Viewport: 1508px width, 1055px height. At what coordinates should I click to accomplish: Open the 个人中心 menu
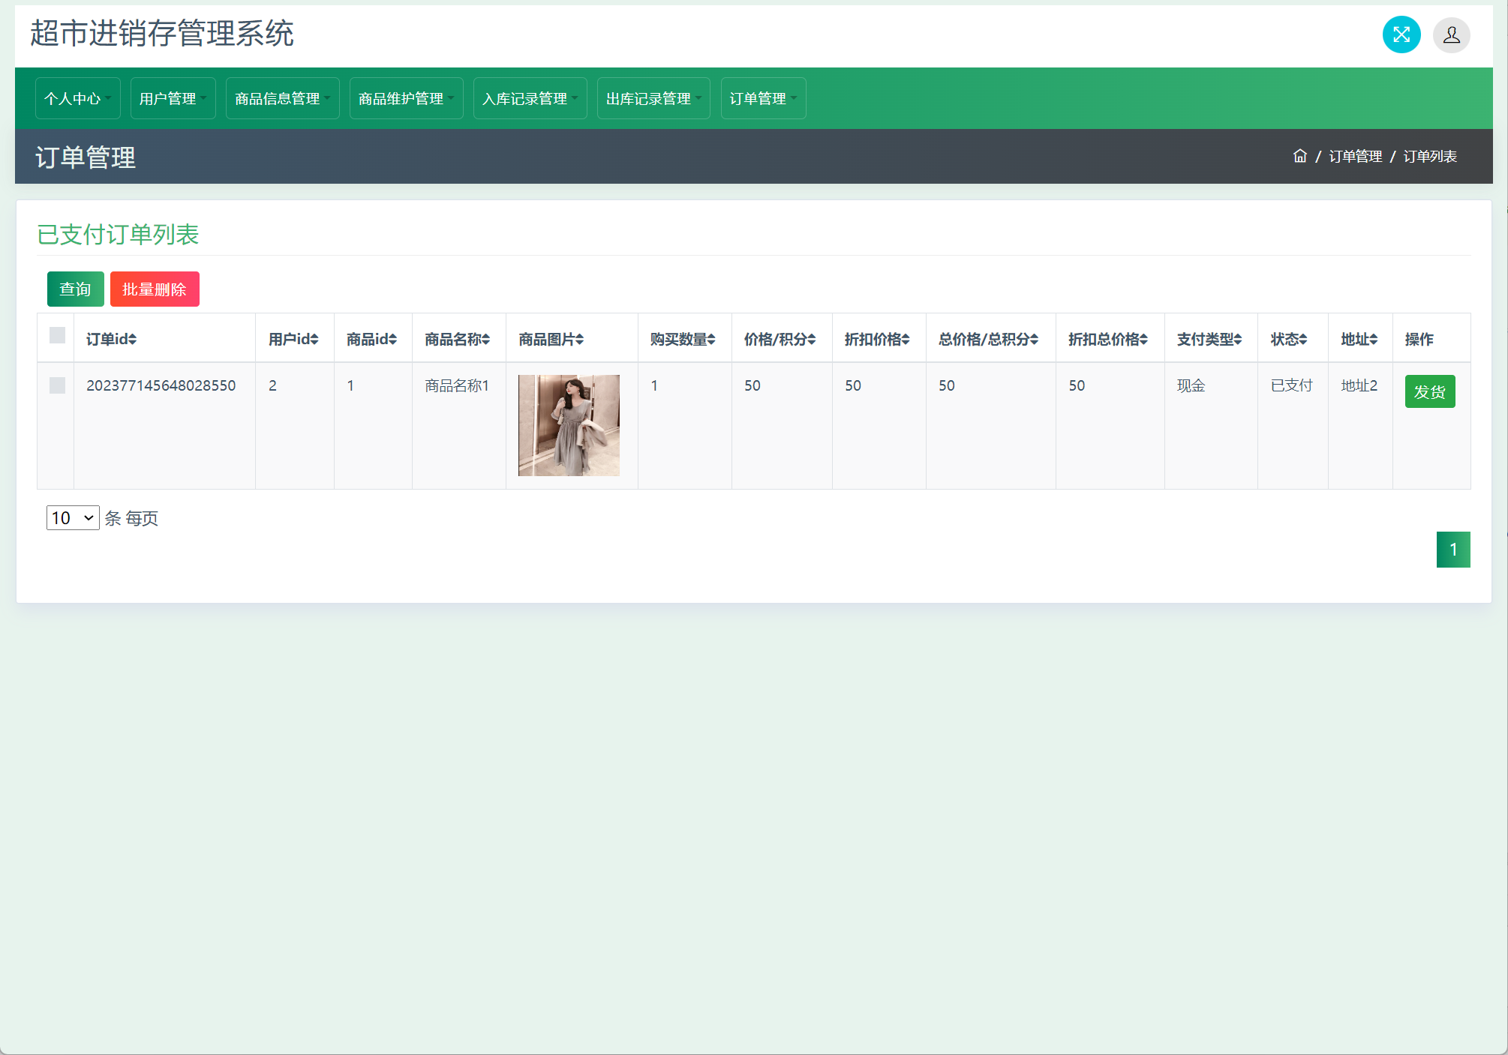(77, 98)
